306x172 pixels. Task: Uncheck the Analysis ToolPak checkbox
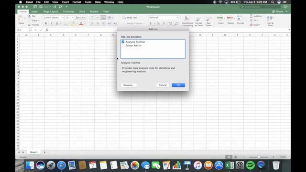tap(123, 42)
